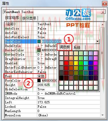Select the AutoWordSelect property

click(21, 37)
